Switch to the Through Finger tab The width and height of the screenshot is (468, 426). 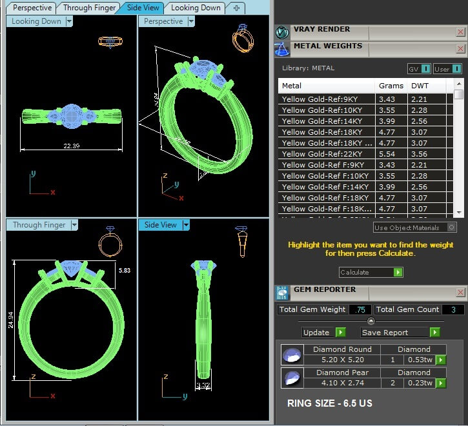click(x=90, y=8)
